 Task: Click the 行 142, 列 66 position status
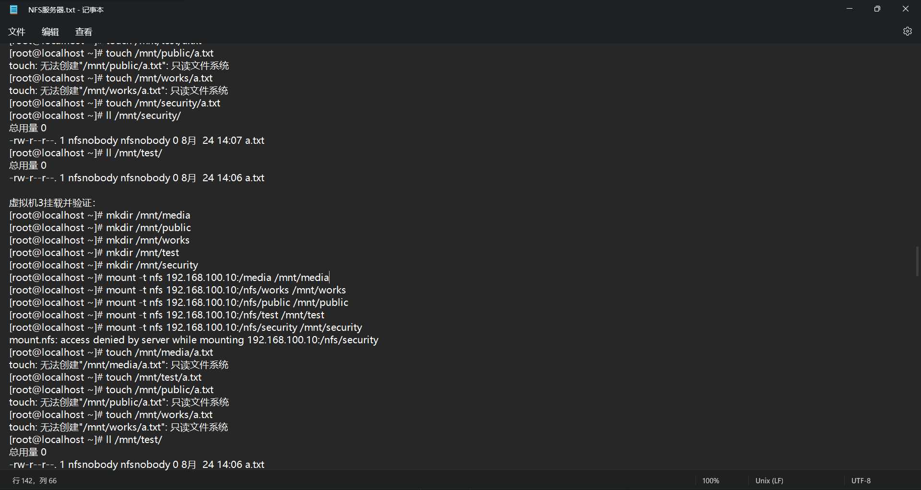(35, 480)
